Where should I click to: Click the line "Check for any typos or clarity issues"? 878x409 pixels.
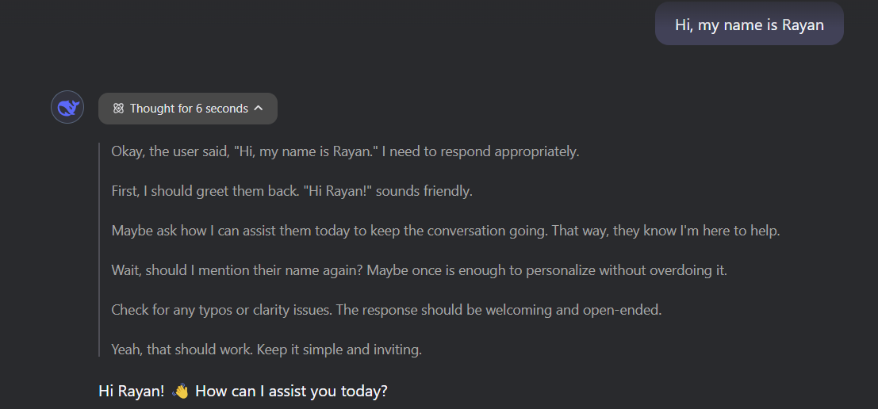coord(222,310)
